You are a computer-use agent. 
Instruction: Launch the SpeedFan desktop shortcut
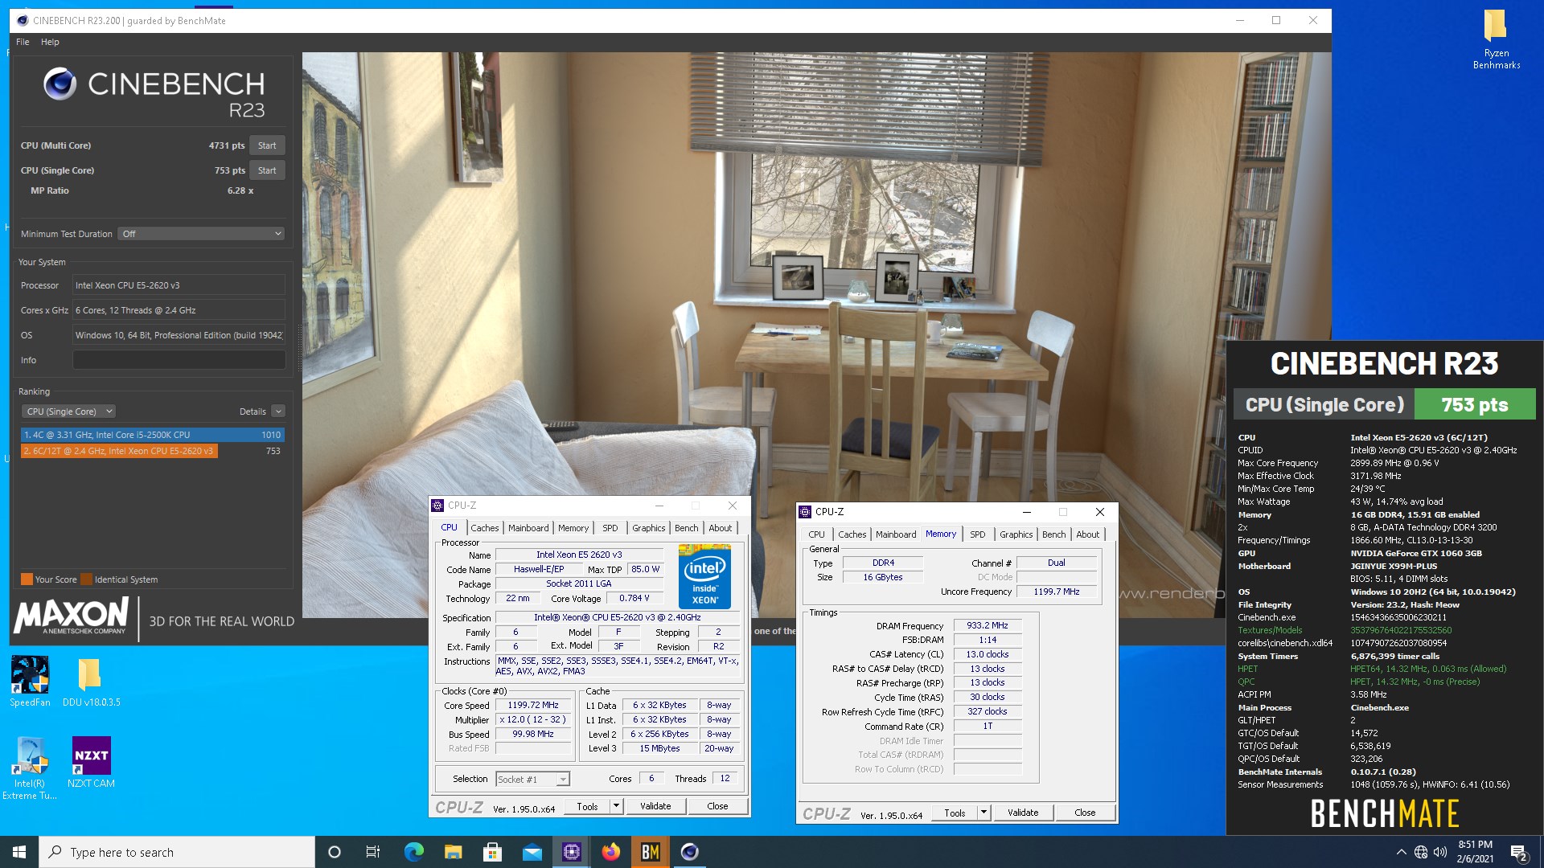[x=30, y=681]
